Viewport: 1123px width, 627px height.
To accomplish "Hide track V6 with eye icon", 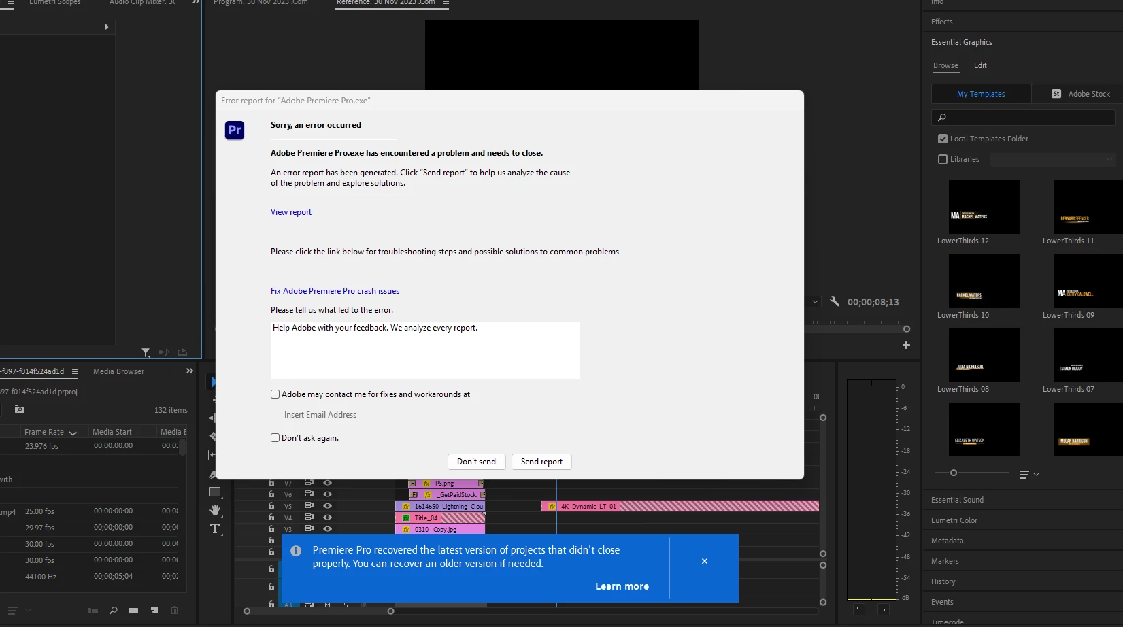I will pyautogui.click(x=327, y=494).
